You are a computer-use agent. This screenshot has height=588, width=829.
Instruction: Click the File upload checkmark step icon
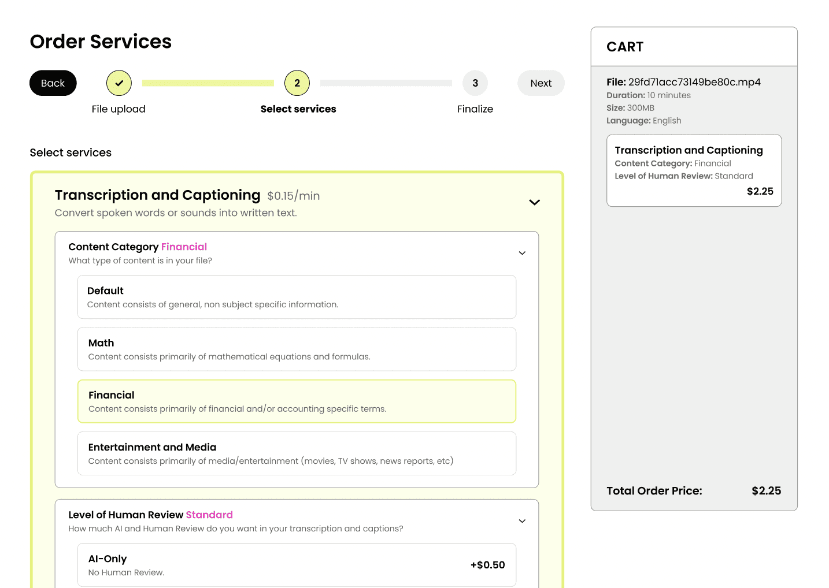coord(119,83)
